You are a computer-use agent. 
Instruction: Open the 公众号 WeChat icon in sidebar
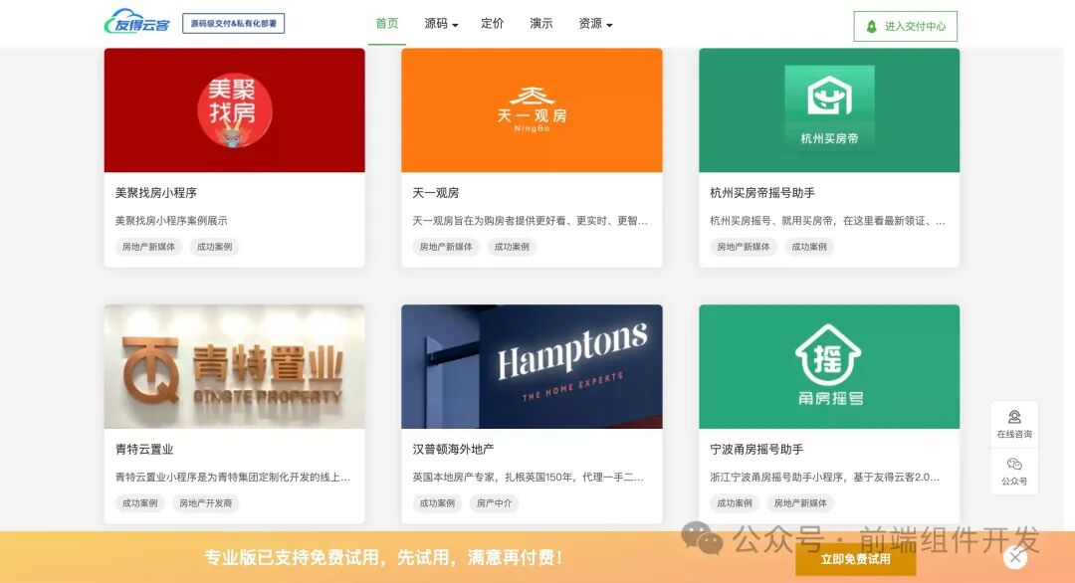pos(1014,472)
